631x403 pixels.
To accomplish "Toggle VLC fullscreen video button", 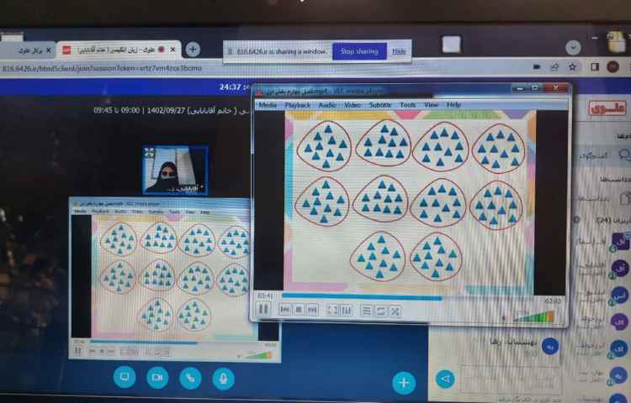I will point(332,311).
